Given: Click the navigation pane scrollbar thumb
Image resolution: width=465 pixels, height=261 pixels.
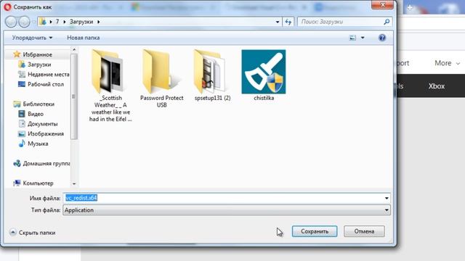Looking at the screenshot, I should point(74,96).
